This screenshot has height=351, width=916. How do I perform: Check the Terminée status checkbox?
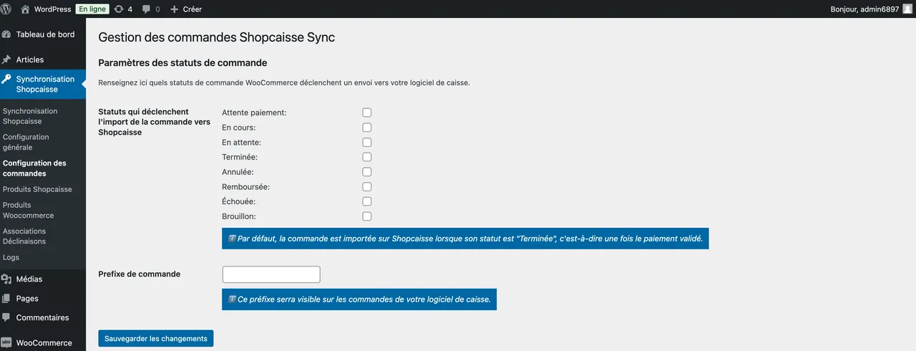click(x=367, y=157)
